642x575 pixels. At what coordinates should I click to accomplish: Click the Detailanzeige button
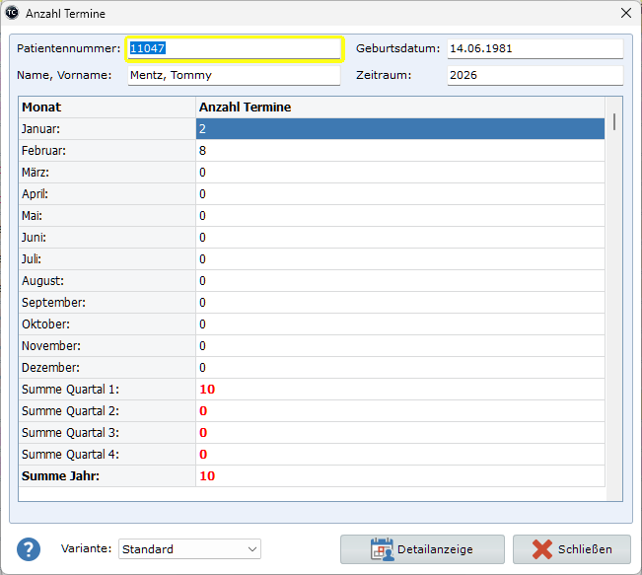click(x=422, y=549)
